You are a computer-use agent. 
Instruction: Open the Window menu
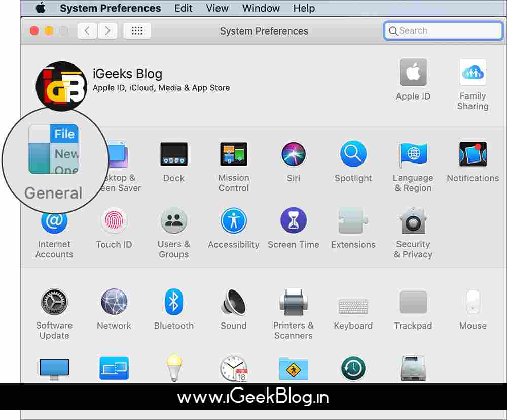[x=261, y=8]
